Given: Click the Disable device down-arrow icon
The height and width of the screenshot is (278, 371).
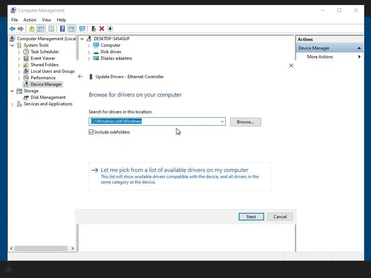Looking at the screenshot, I should [110, 29].
